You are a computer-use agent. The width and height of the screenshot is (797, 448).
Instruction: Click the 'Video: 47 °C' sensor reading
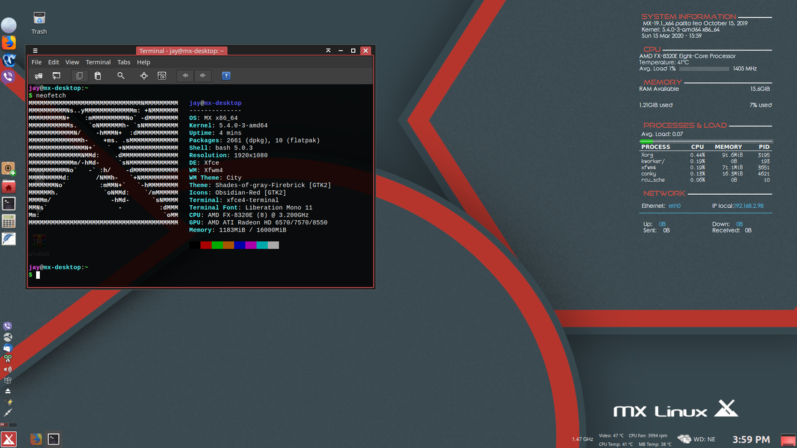click(x=611, y=436)
